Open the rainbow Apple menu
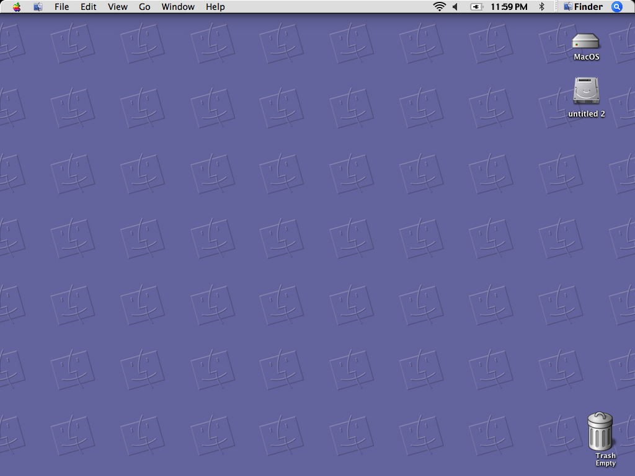The height and width of the screenshot is (476, 635). [17, 7]
